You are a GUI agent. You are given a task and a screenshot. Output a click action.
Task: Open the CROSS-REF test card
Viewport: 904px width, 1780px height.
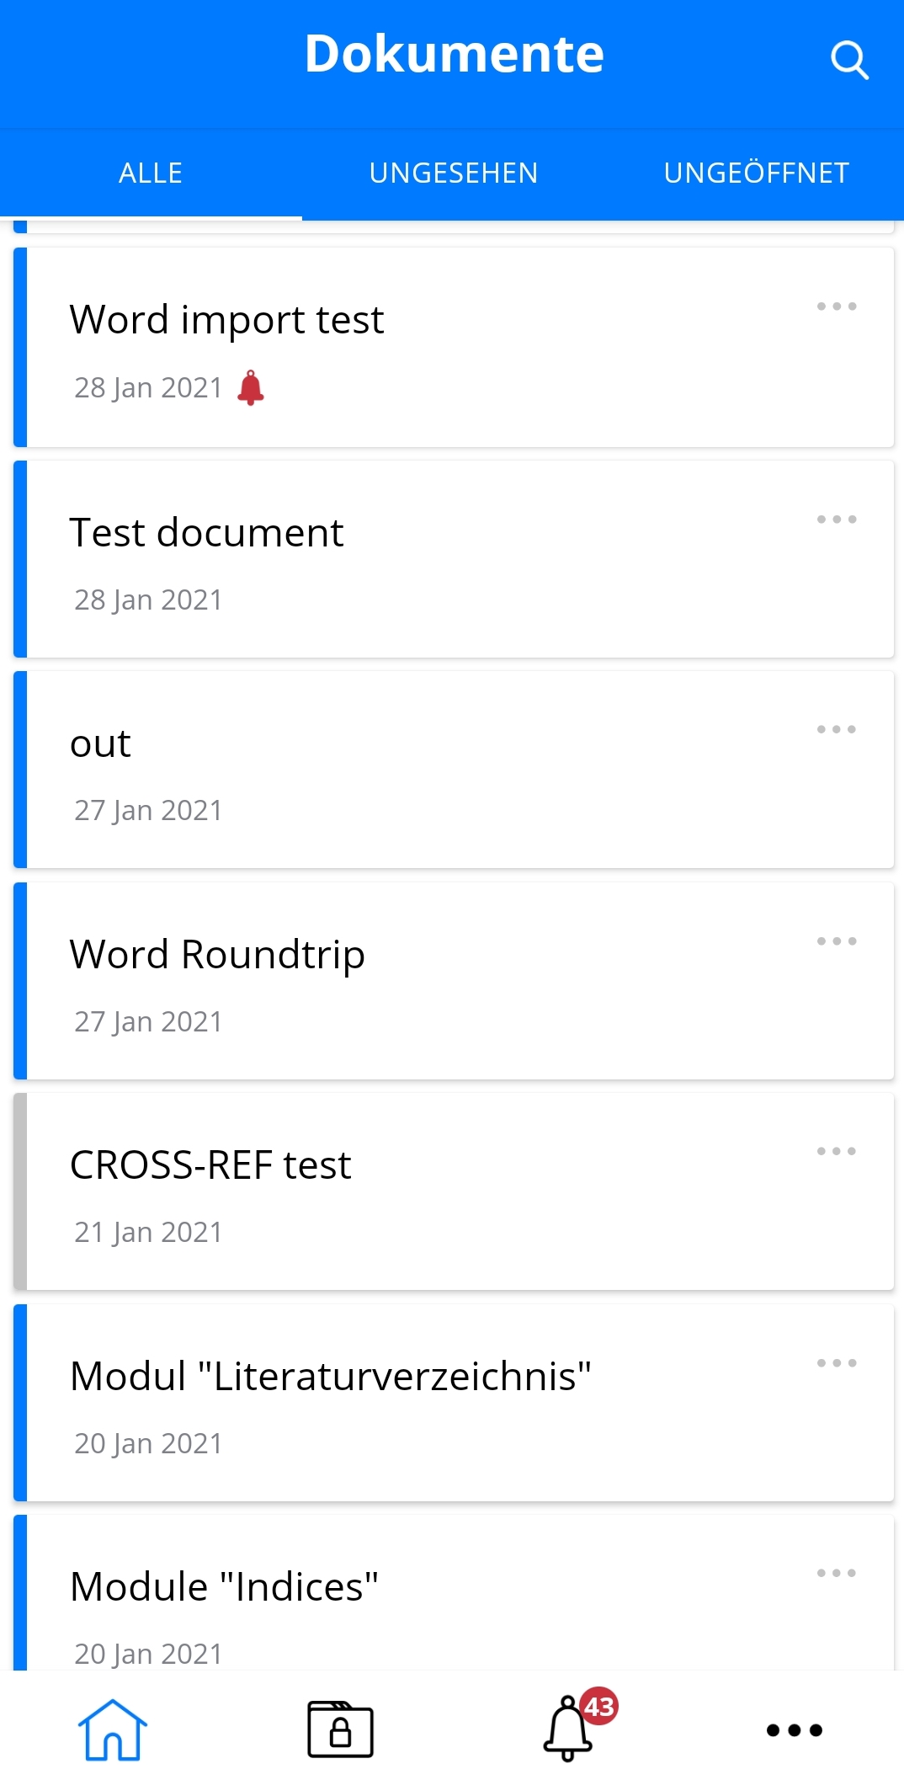pos(454,1191)
